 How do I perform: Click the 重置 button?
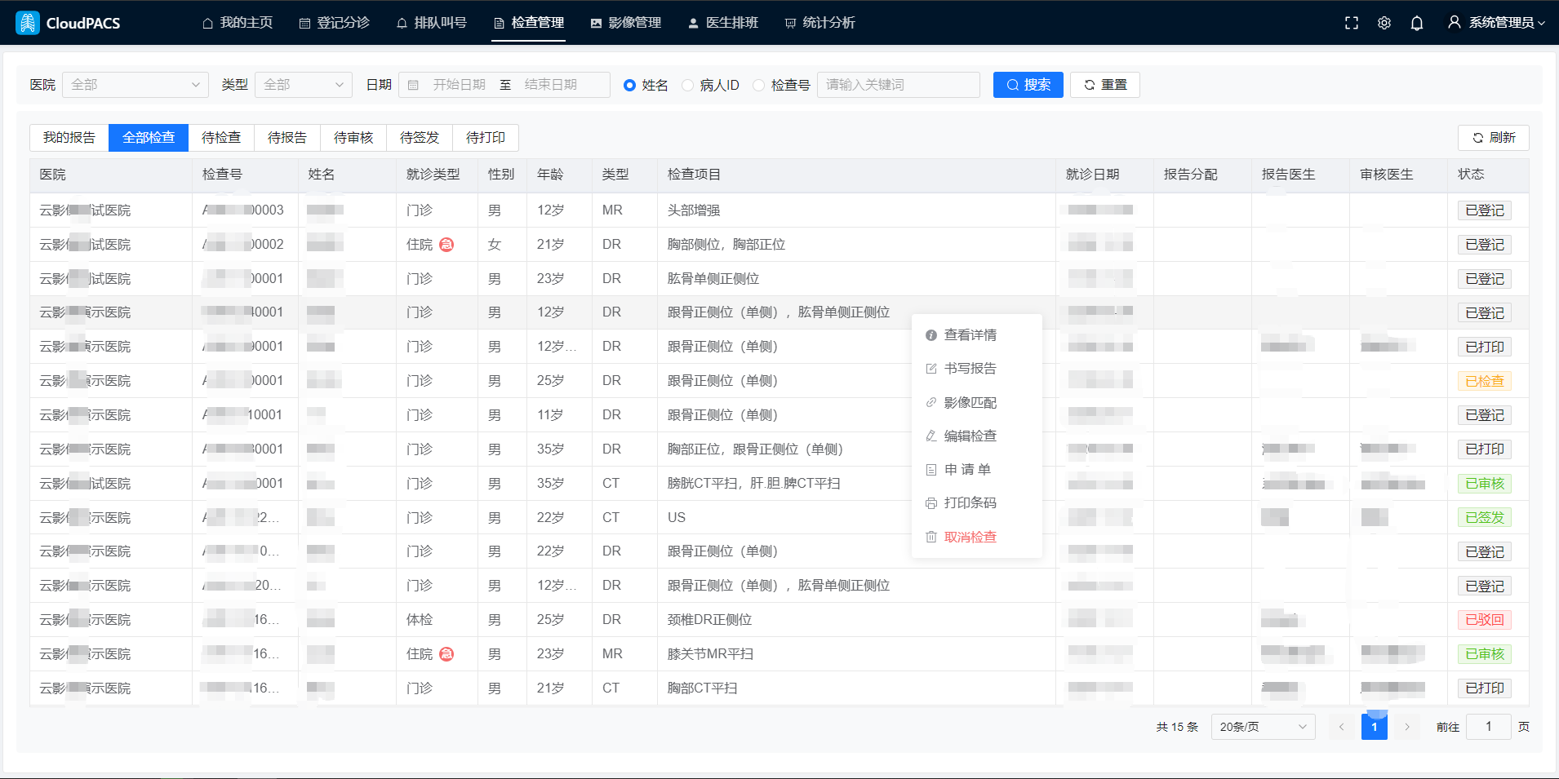tap(1105, 85)
